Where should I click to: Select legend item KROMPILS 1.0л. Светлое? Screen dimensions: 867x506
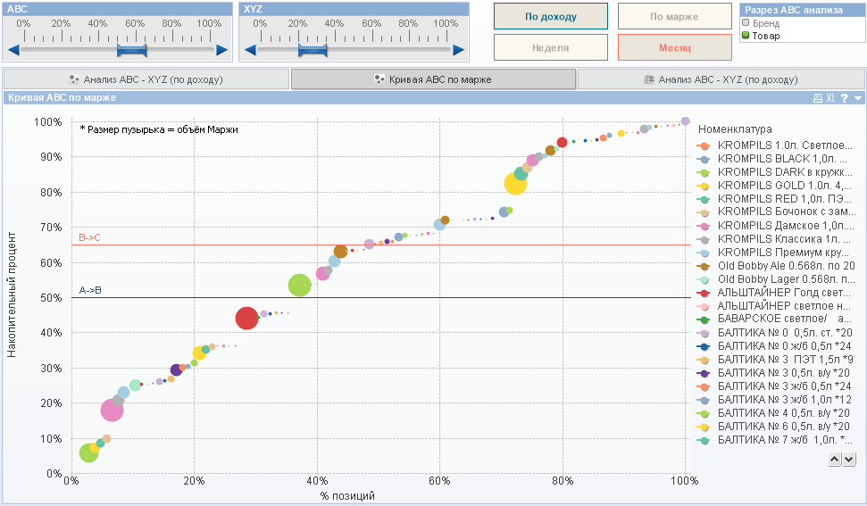click(x=775, y=145)
